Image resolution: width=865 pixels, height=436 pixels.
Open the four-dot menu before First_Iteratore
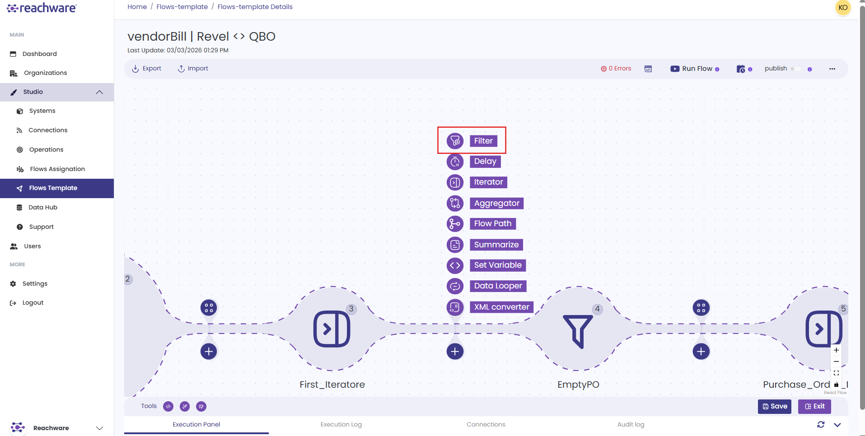[209, 308]
